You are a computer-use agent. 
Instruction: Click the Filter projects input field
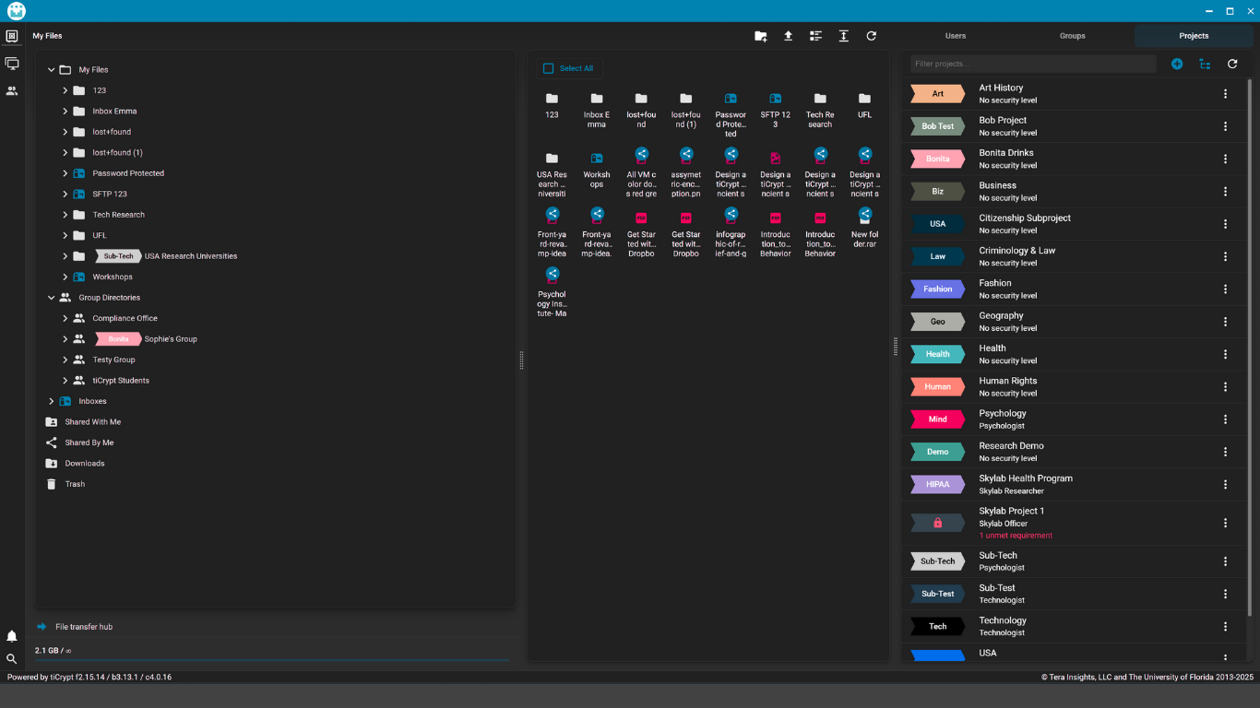(1033, 64)
